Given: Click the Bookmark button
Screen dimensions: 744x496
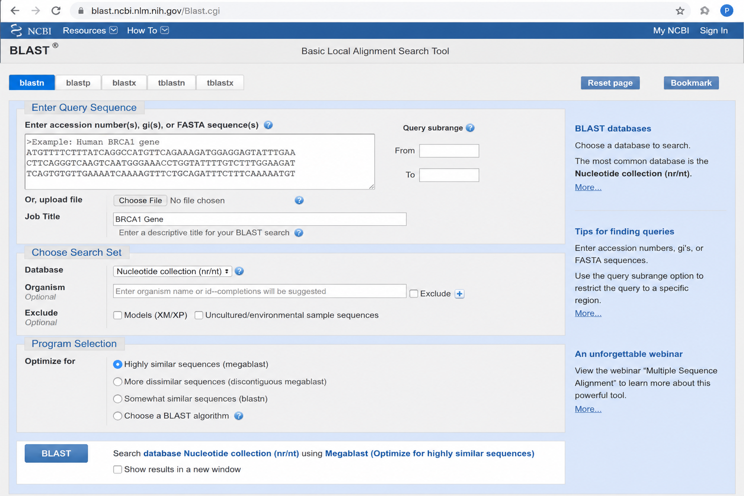Looking at the screenshot, I should click(x=691, y=83).
